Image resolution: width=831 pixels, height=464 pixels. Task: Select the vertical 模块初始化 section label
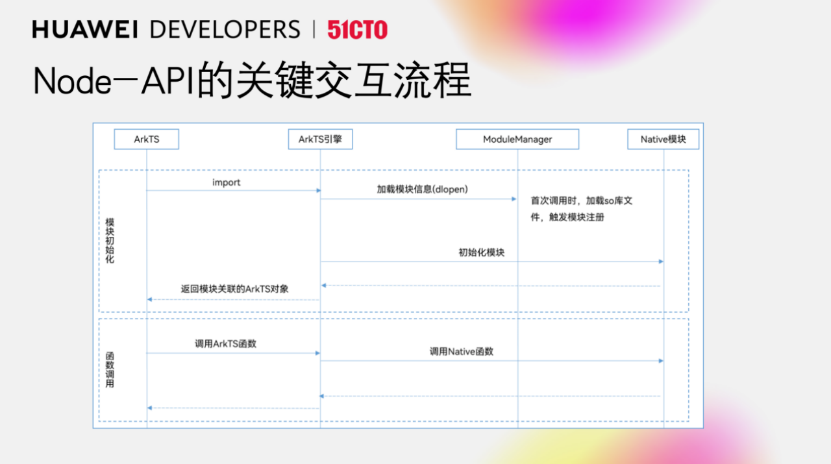pos(110,240)
